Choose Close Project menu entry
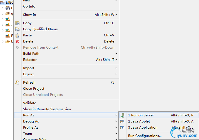The width and height of the screenshot is (199, 140). [34, 89]
